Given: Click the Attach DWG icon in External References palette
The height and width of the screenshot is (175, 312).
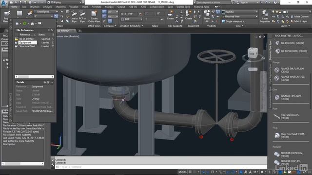Looking at the screenshot, I should (x=17, y=23).
